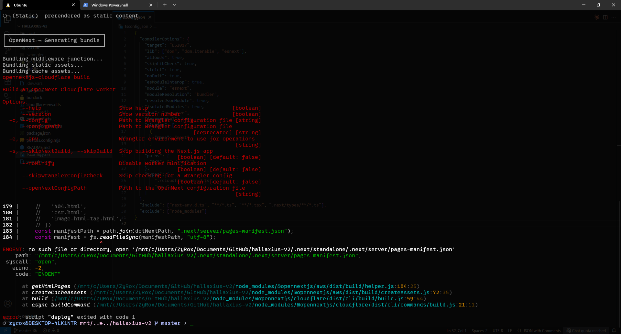Open VS Code notifications bell

[x=614, y=330]
